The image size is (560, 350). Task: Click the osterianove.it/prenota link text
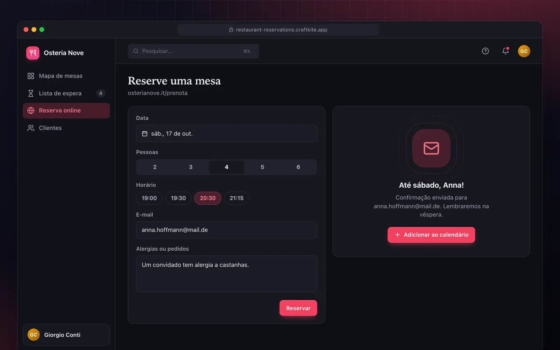tap(157, 93)
